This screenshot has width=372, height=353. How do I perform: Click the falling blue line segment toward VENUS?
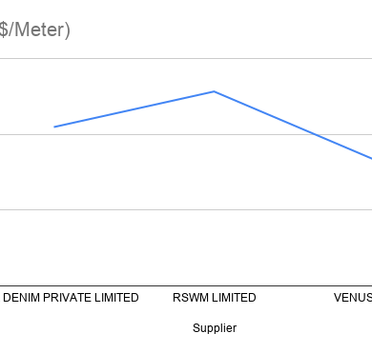(293, 125)
